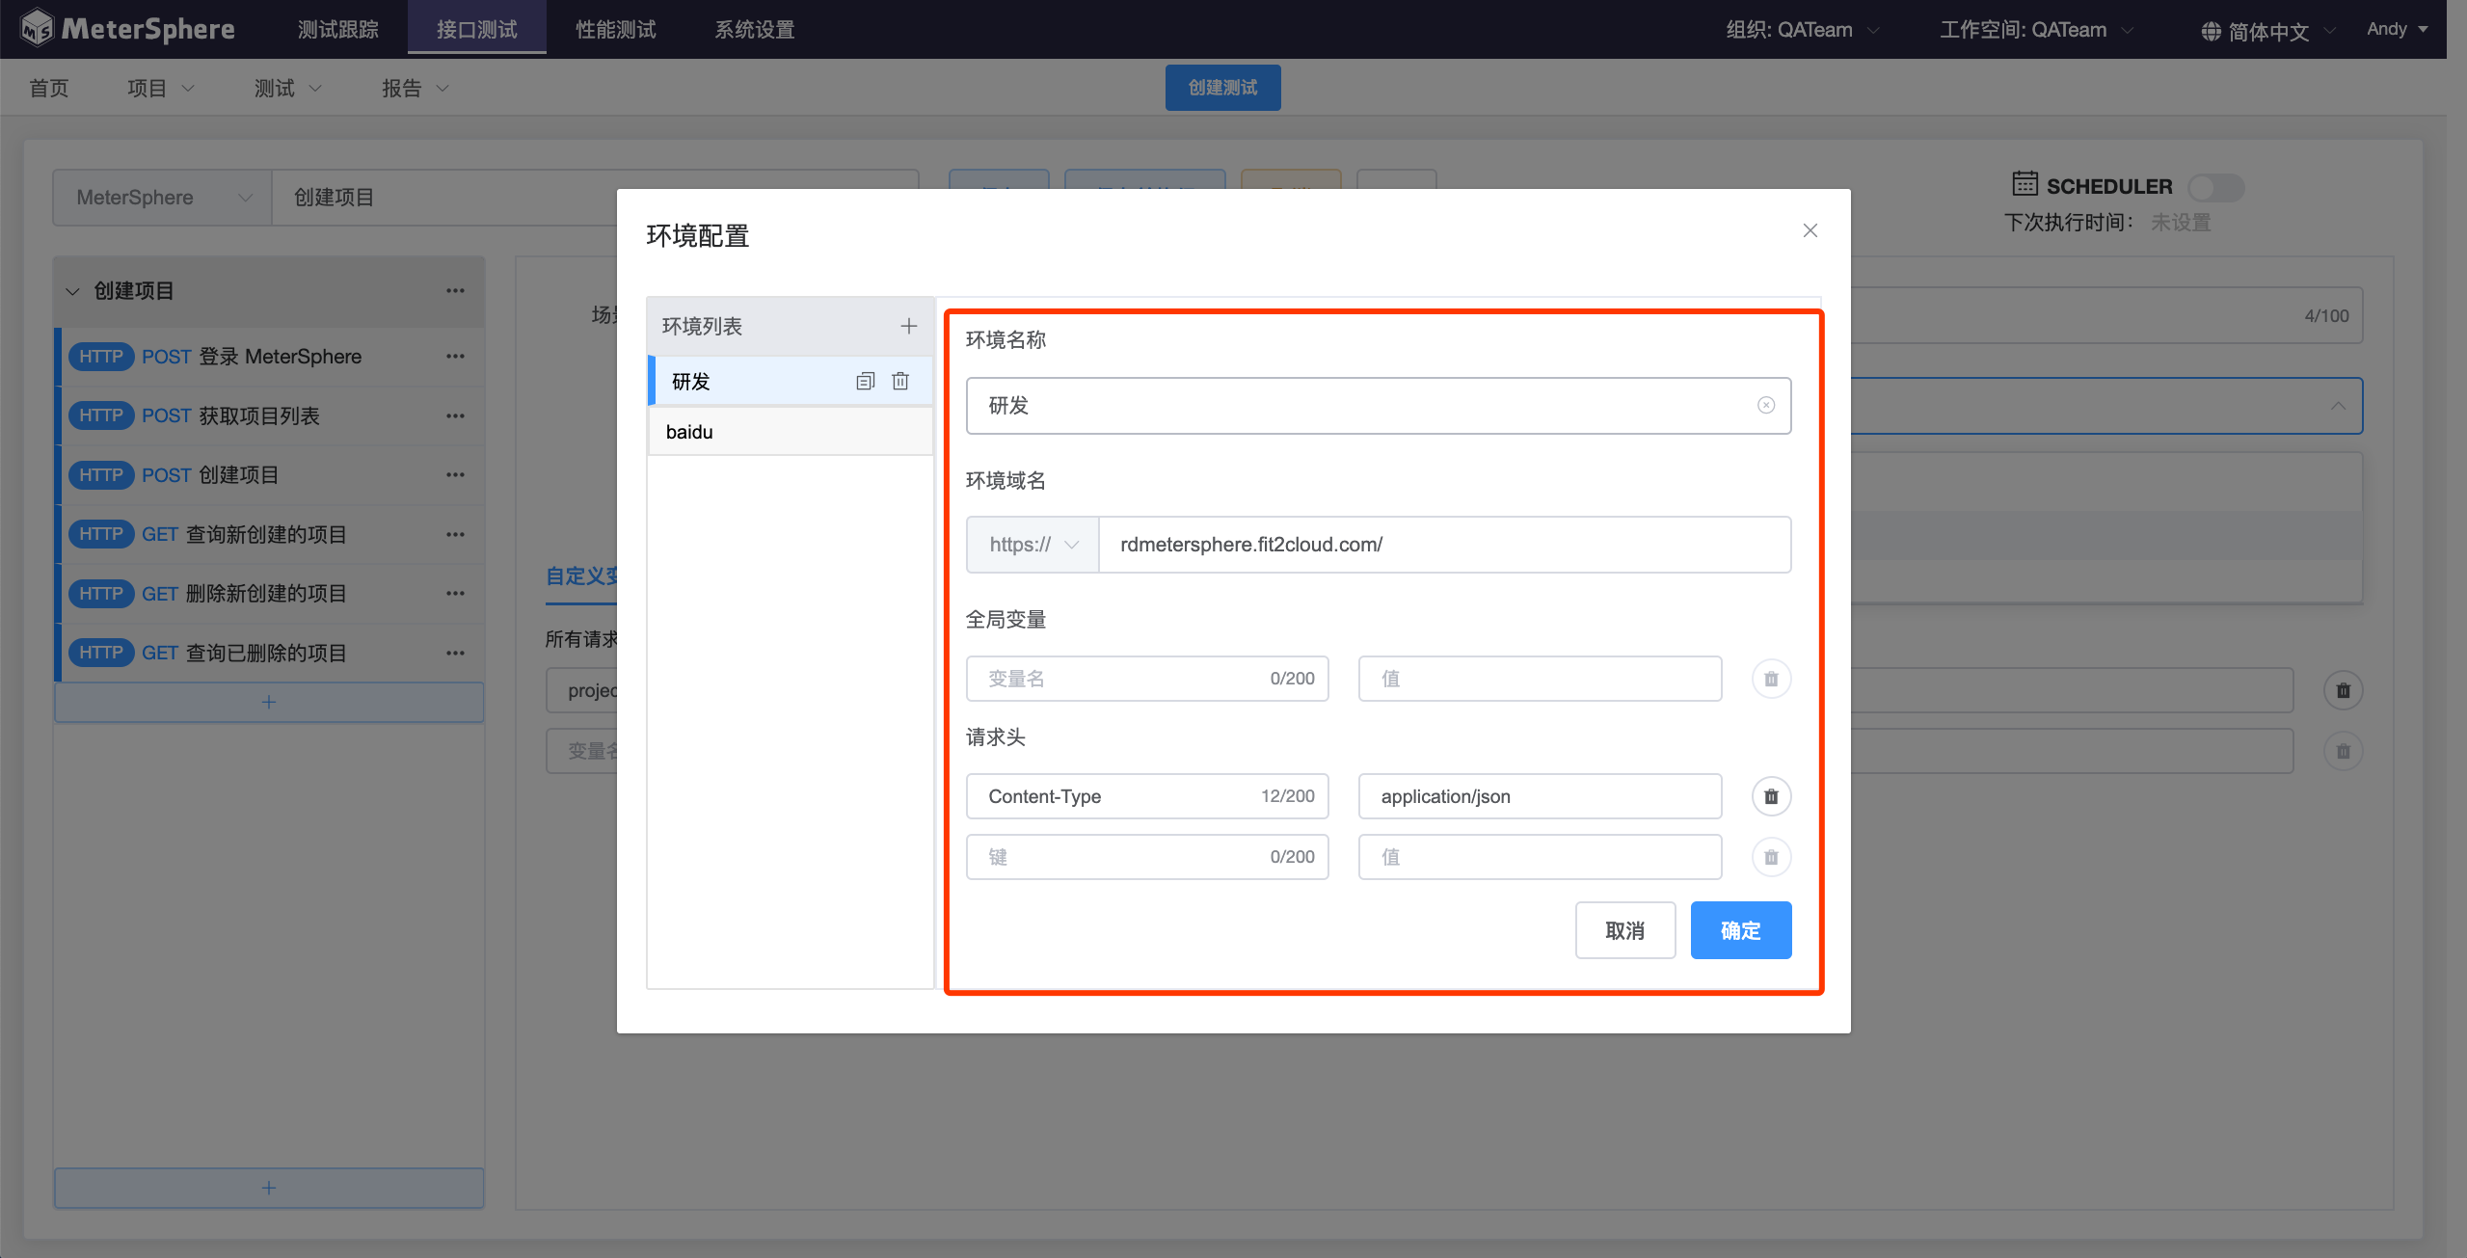Open 测试跟踪 menu item
The width and height of the screenshot is (2467, 1258).
[x=337, y=30]
